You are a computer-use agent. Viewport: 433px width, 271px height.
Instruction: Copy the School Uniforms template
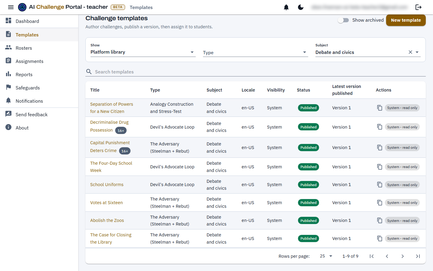tap(380, 185)
